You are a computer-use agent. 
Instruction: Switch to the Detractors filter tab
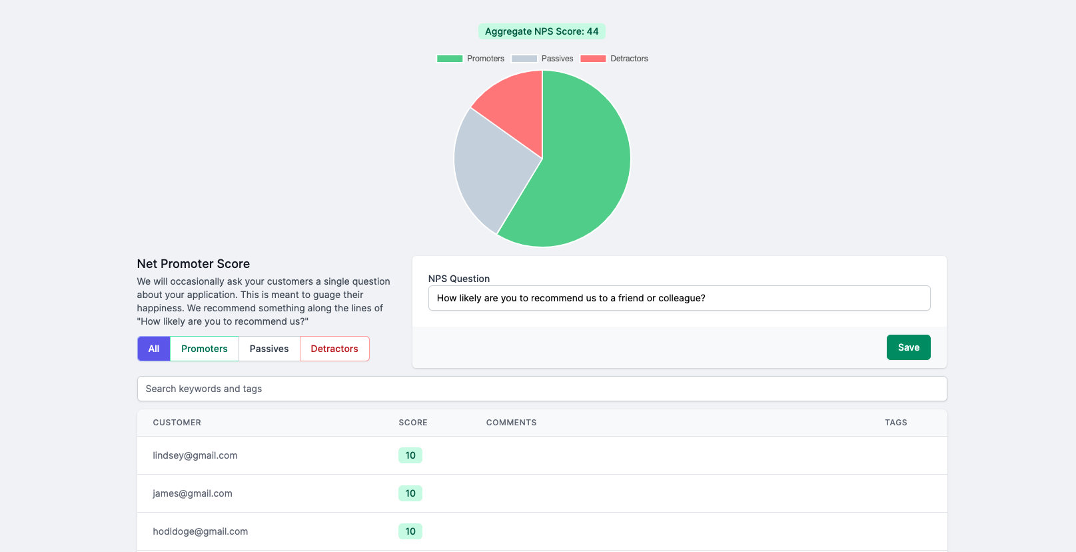click(x=334, y=349)
